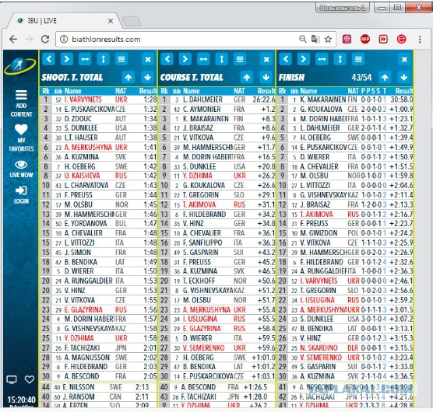Screen dimensions: 433x412
Task: Go to next Course T. Total result with down arrow
Action: (266, 78)
